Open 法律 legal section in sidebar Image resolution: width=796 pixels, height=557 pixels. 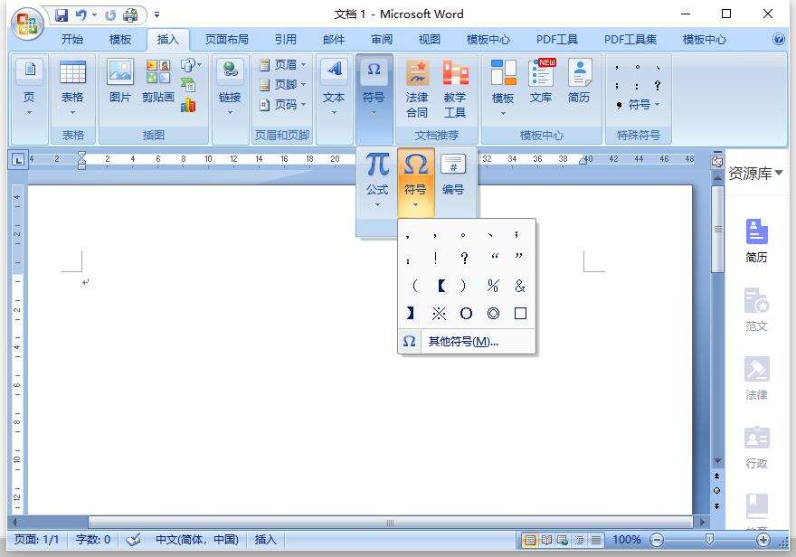pyautogui.click(x=756, y=379)
